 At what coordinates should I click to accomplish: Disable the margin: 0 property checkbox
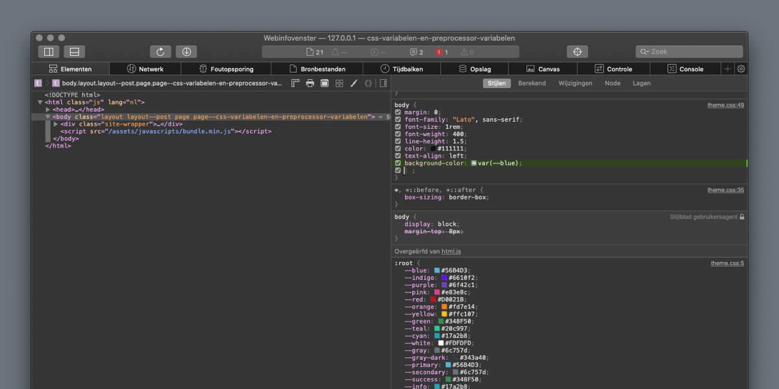pyautogui.click(x=398, y=112)
